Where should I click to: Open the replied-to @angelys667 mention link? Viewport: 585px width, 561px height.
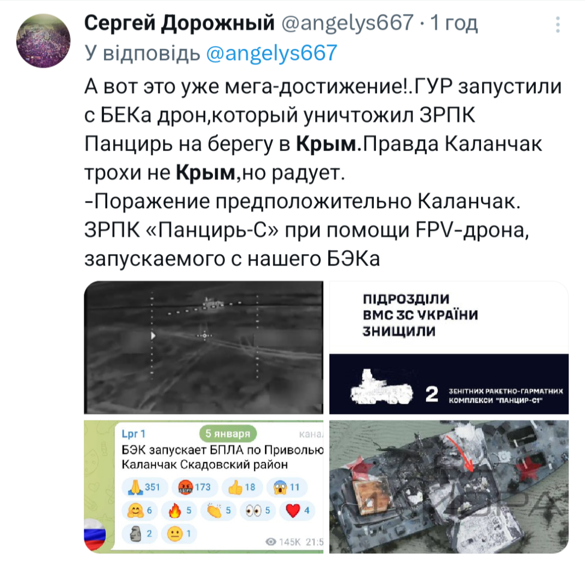click(271, 52)
